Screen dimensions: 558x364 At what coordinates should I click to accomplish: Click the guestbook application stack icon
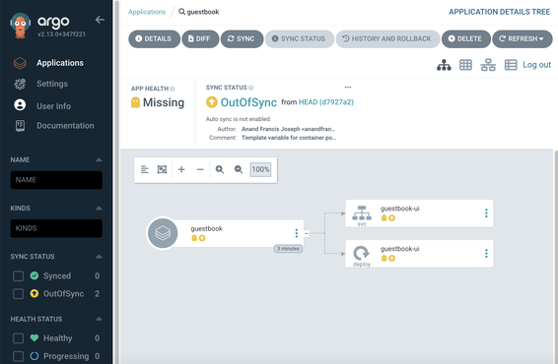[163, 233]
